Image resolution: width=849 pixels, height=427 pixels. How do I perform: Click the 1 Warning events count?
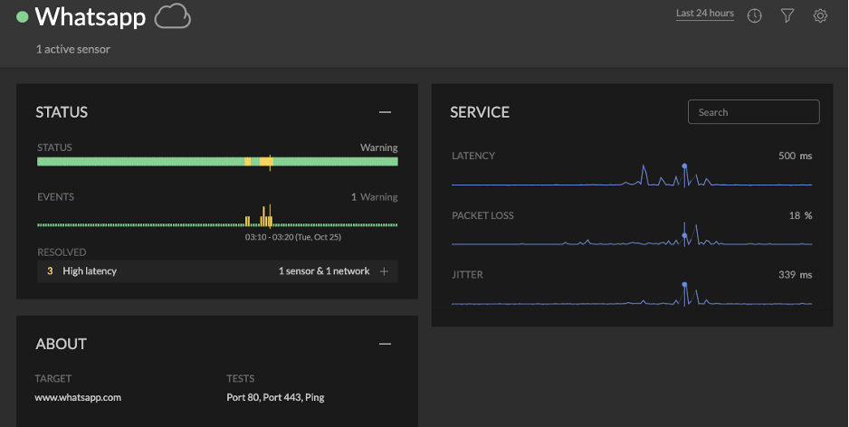pos(374,197)
